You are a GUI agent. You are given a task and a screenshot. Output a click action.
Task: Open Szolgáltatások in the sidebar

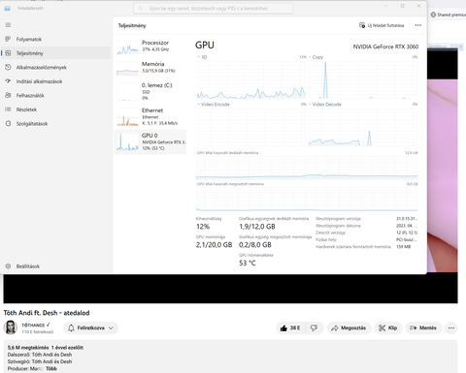click(55, 123)
